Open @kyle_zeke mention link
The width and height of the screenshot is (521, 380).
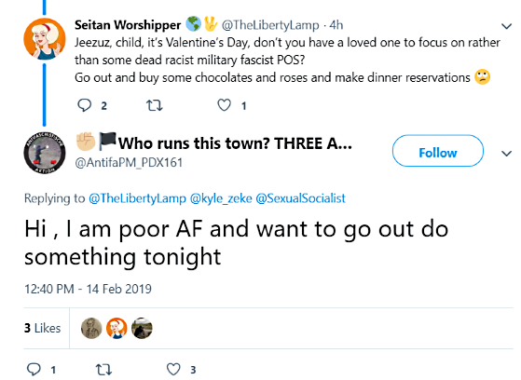pos(221,198)
